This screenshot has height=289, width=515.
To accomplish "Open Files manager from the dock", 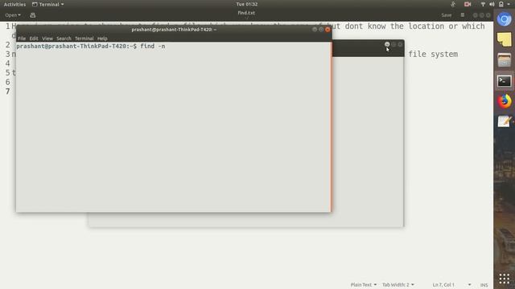I will [505, 60].
